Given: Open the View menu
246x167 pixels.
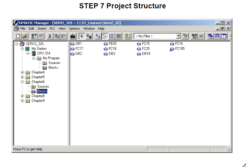Looking at the screenshot, I should [62, 29].
